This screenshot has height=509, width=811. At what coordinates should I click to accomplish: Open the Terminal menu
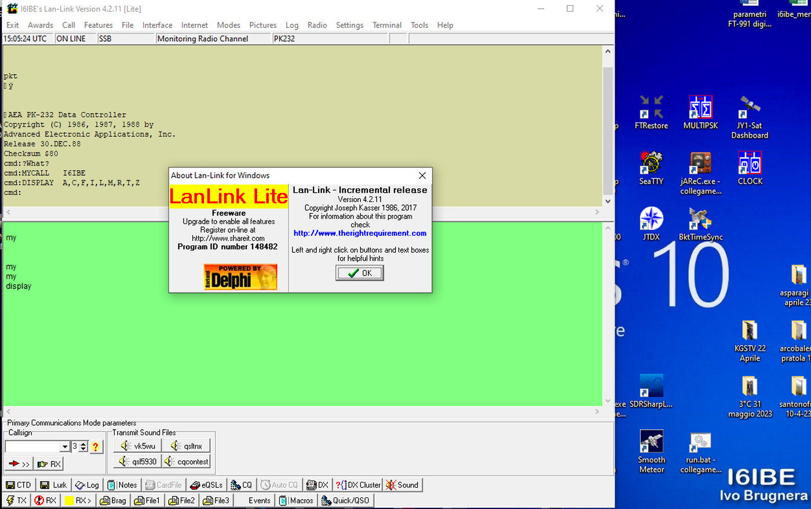[x=387, y=25]
